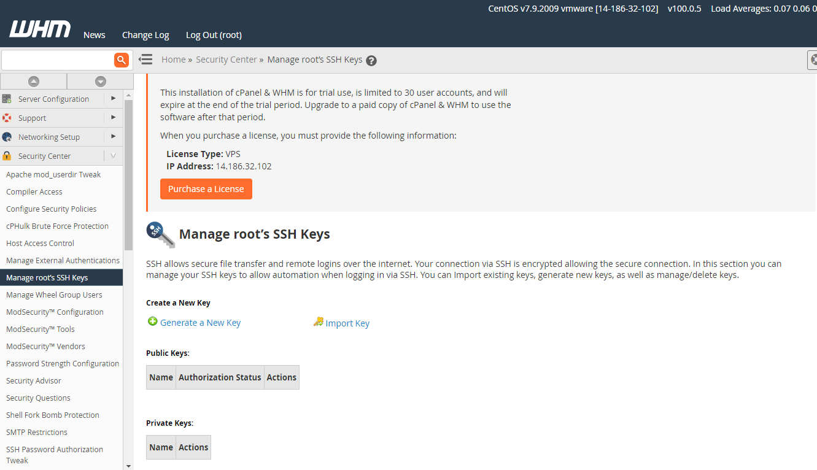Collapse the Security Center section
This screenshot has height=470, width=817.
[x=113, y=156]
